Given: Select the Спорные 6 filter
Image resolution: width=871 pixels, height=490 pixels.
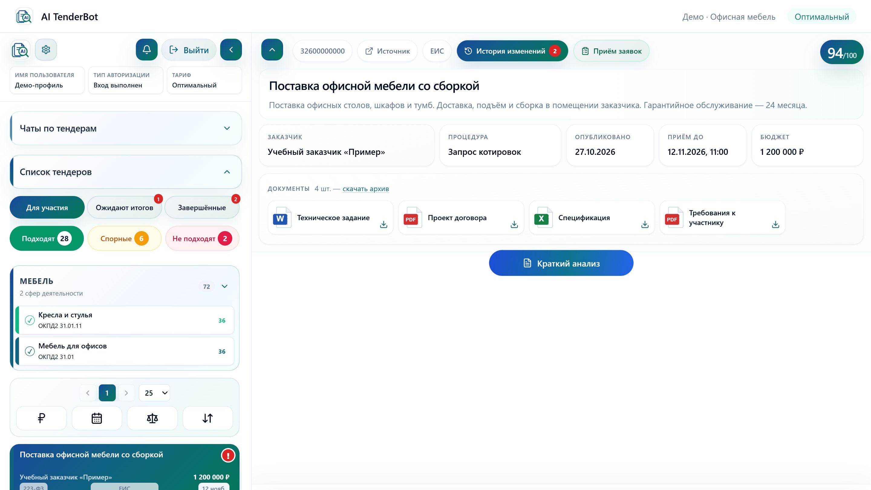Looking at the screenshot, I should click(124, 238).
